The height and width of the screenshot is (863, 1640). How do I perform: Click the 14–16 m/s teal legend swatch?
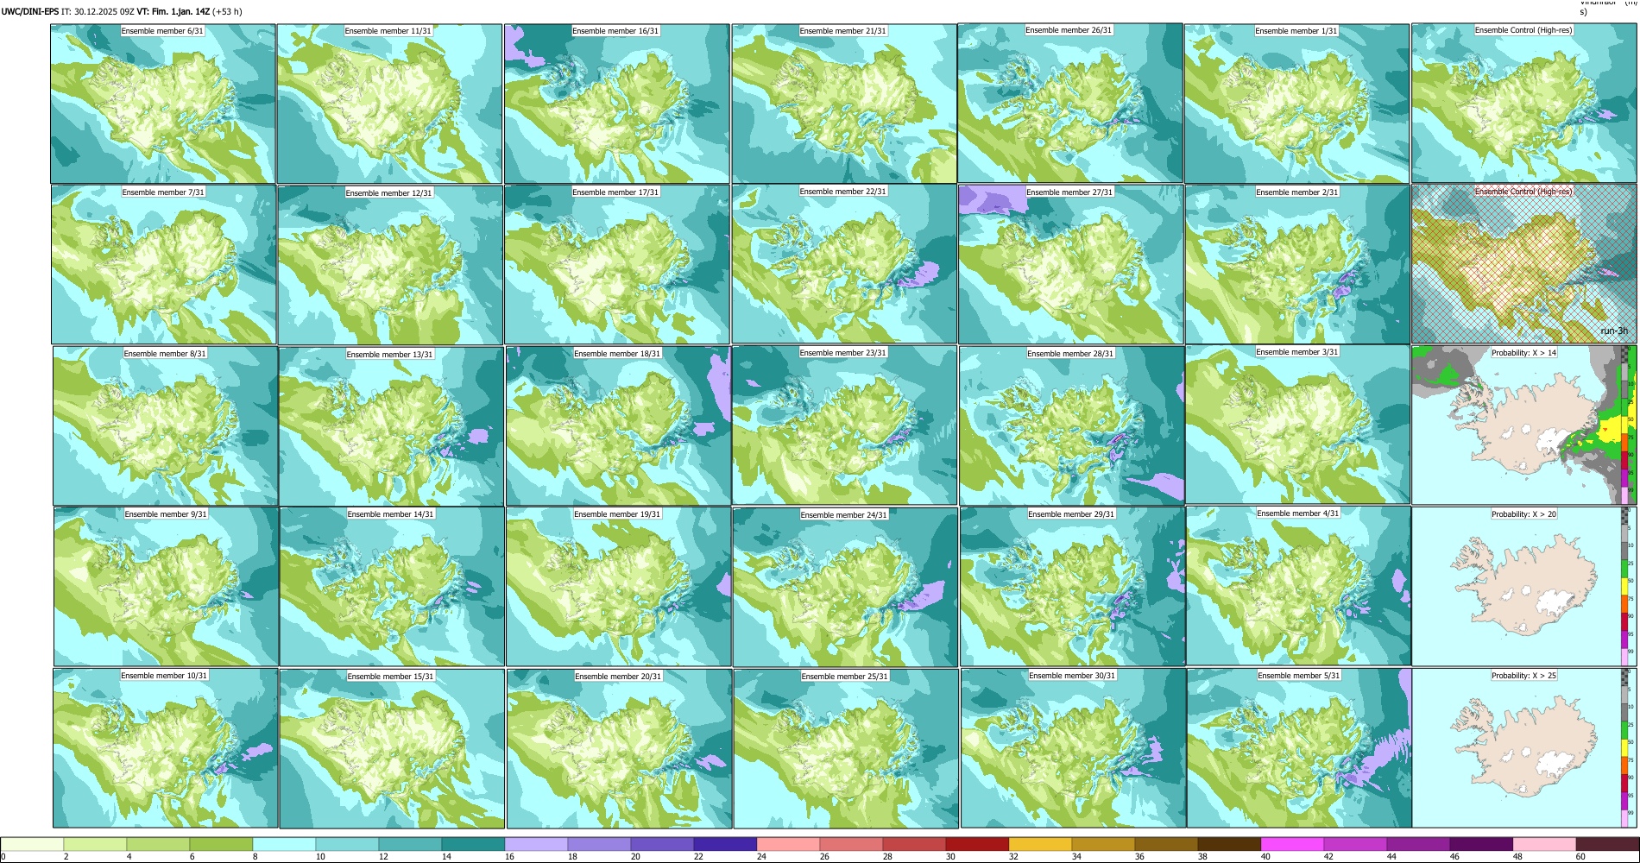click(x=473, y=844)
